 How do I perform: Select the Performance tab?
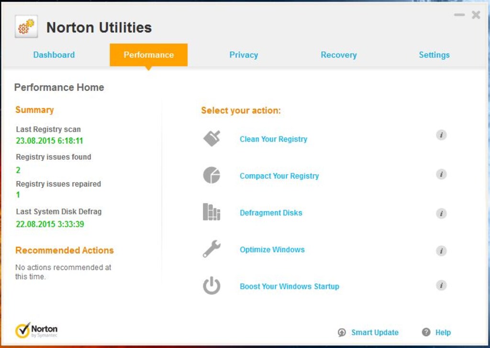pos(148,55)
